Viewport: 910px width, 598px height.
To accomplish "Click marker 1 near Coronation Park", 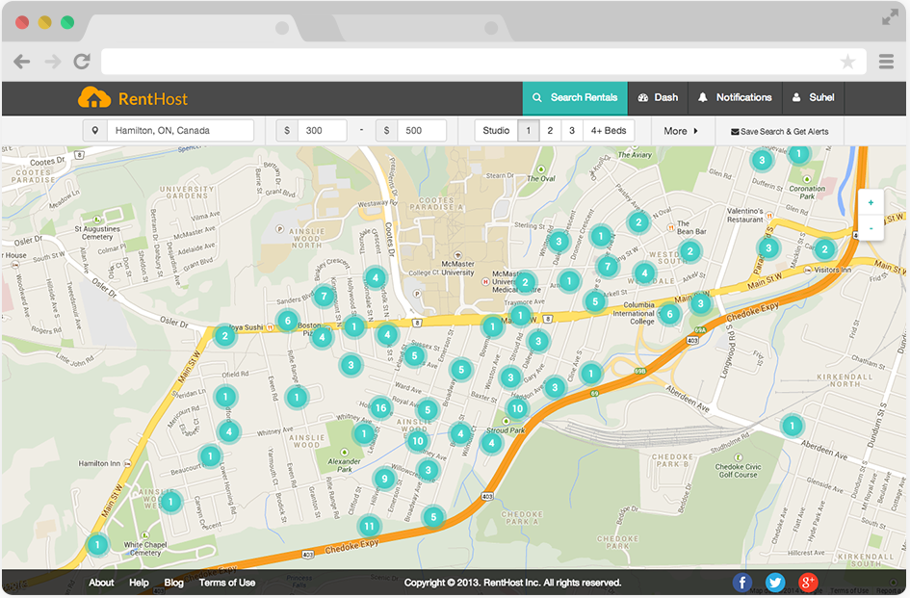I will point(798,154).
